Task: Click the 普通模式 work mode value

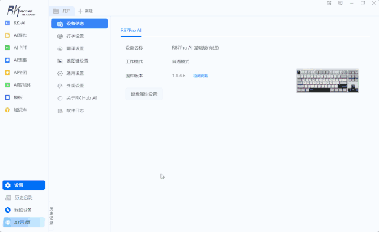Action: pyautogui.click(x=181, y=61)
